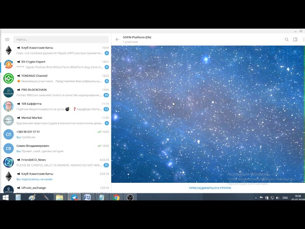
Task: Click the 'ПРИСОЕДИНИТЬСЯ К ГРУППЕ' join button
Action: click(x=210, y=188)
